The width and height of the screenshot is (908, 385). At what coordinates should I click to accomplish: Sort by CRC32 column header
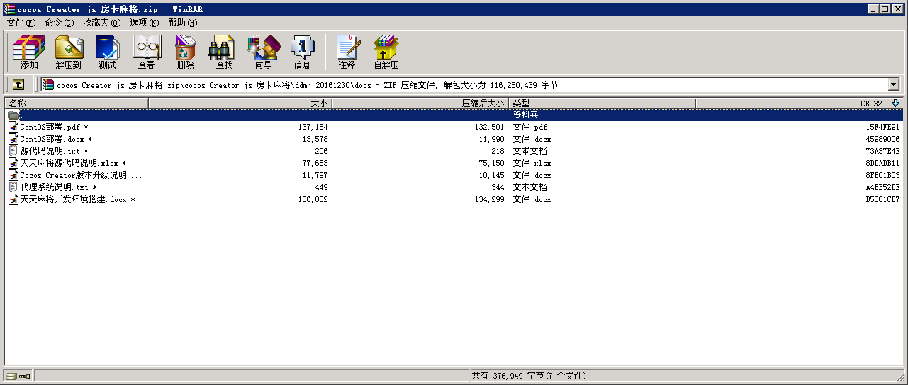point(870,104)
